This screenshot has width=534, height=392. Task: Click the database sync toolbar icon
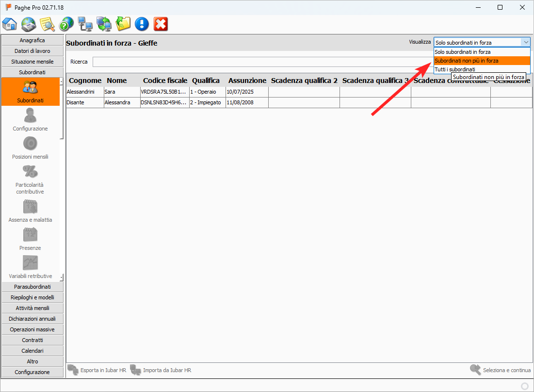[x=104, y=24]
